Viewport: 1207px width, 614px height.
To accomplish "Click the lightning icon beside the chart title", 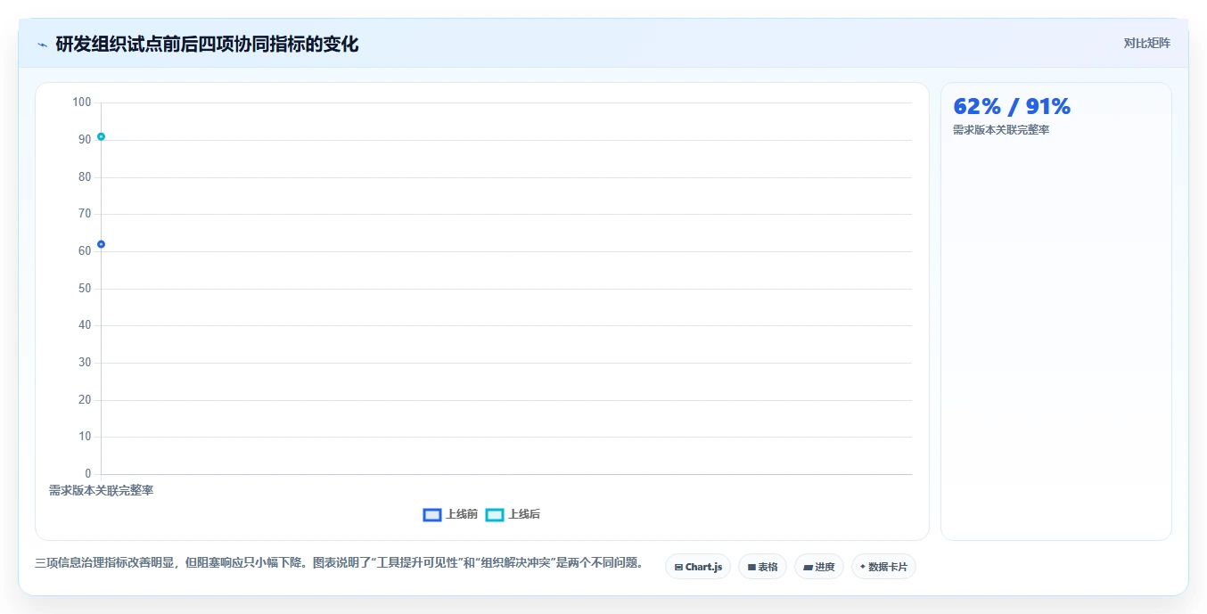I will coord(42,45).
